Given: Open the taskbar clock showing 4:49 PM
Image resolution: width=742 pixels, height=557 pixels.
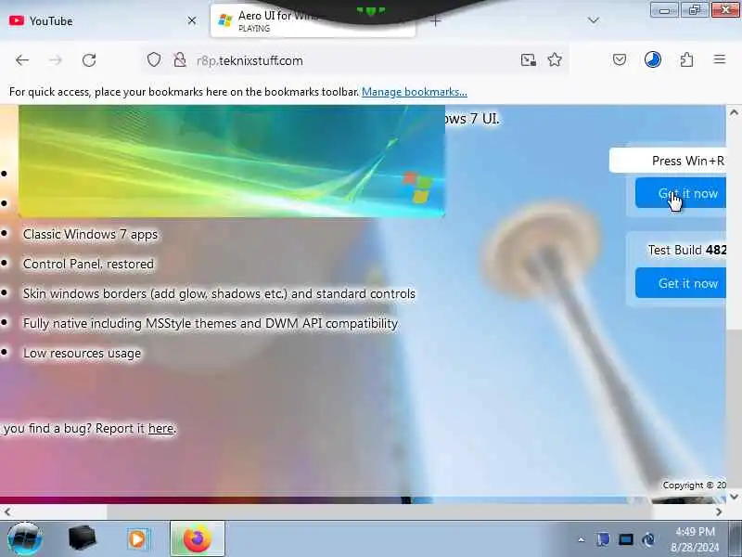Looking at the screenshot, I should point(695,539).
